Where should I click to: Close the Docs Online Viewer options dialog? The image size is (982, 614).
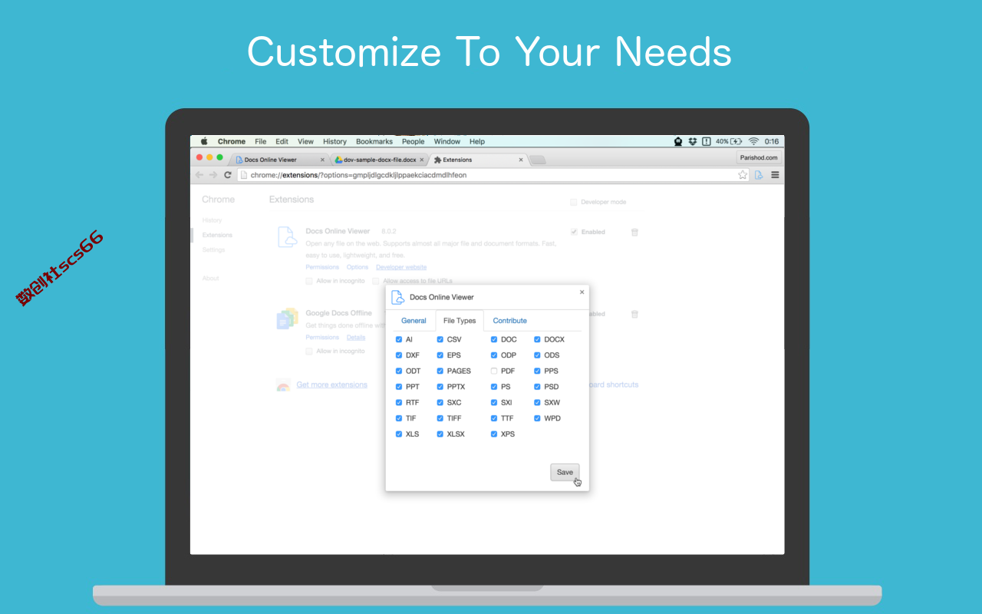[x=582, y=292]
